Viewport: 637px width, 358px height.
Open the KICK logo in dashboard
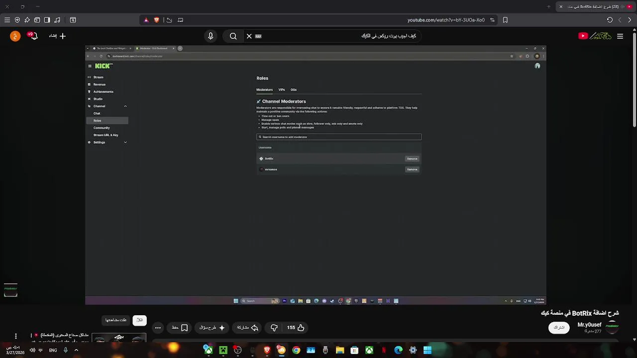pos(104,66)
